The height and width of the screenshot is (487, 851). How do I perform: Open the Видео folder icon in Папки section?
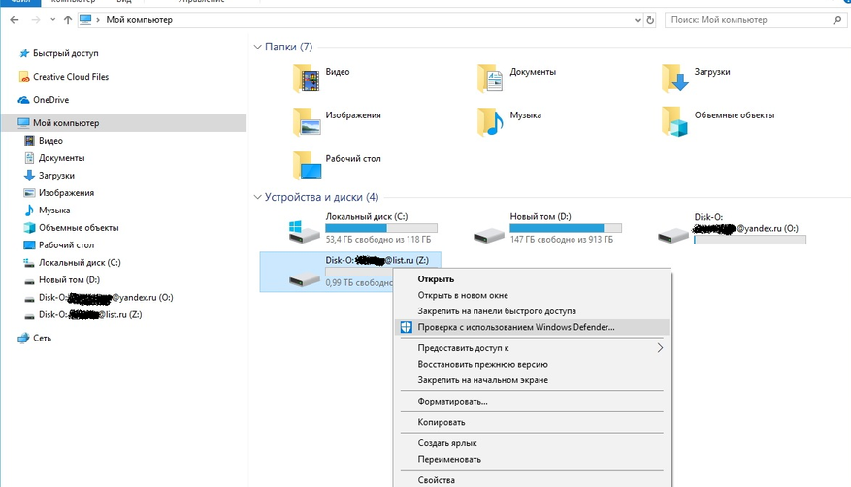[x=307, y=77]
